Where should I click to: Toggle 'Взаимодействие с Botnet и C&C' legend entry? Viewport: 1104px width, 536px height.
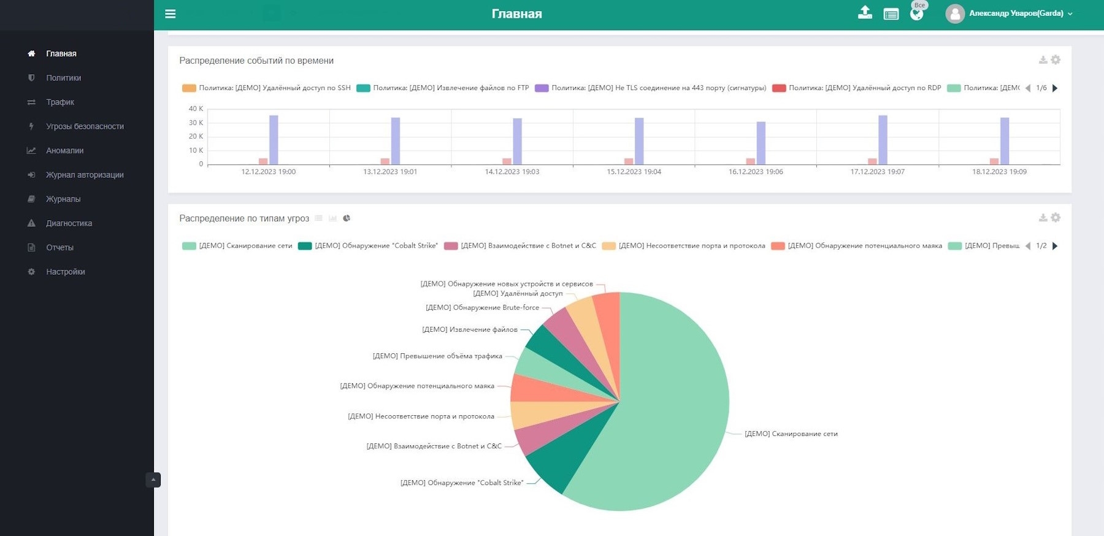520,246
